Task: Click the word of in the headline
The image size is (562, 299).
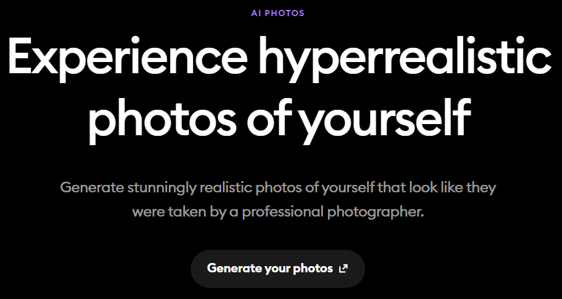Action: (271, 117)
